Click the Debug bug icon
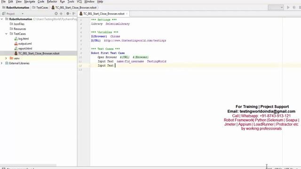Viewport: 301px width, 169px height. coord(294,8)
